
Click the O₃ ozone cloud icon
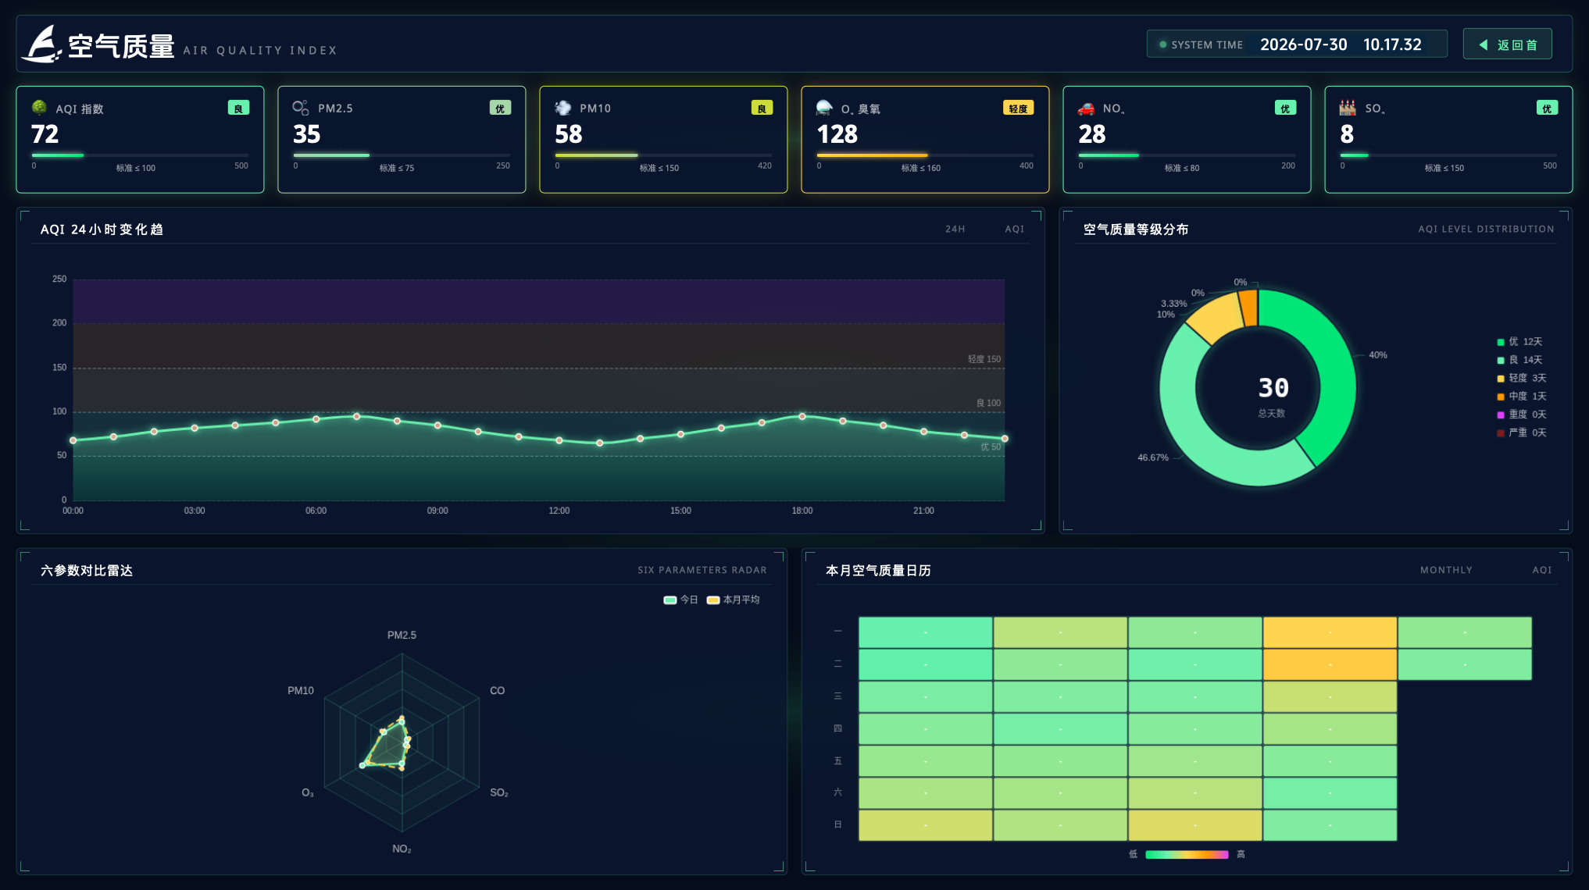[824, 108]
